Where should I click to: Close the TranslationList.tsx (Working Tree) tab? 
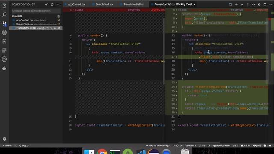[x=194, y=4]
